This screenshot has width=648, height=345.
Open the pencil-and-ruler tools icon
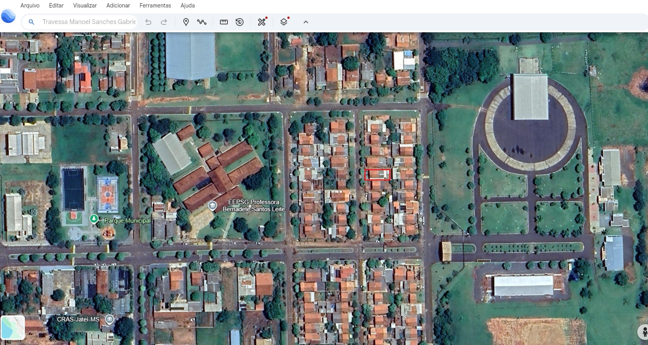(x=262, y=22)
